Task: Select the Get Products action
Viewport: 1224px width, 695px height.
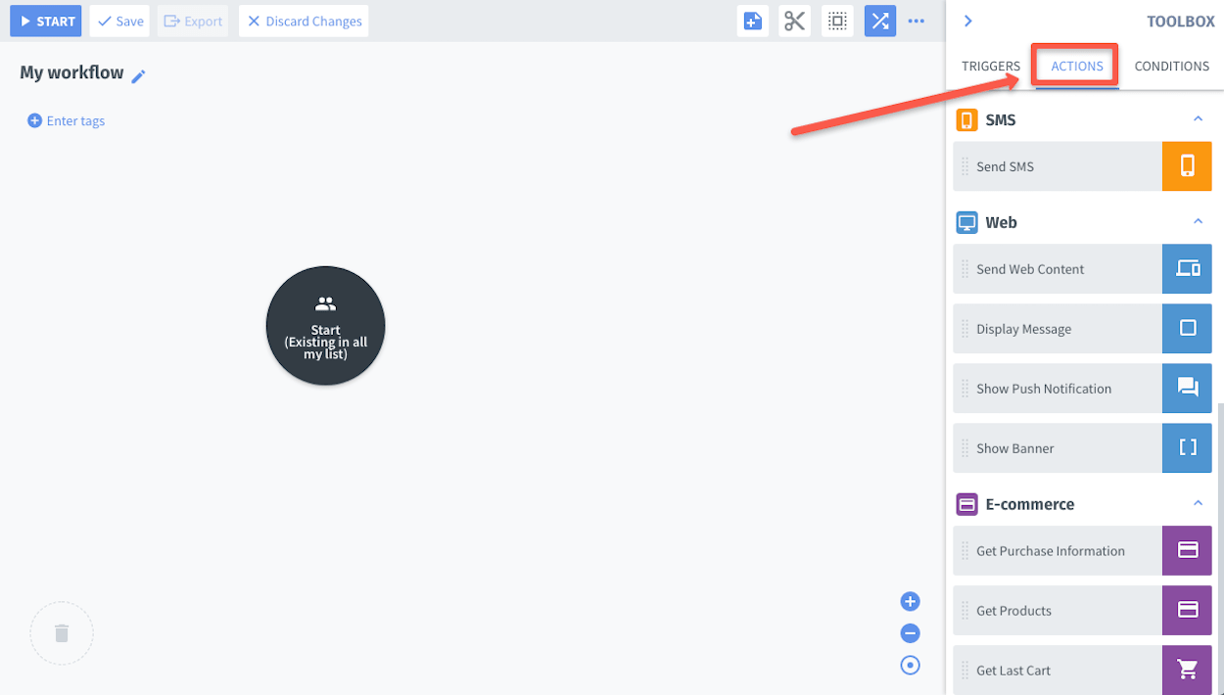Action: (1082, 610)
